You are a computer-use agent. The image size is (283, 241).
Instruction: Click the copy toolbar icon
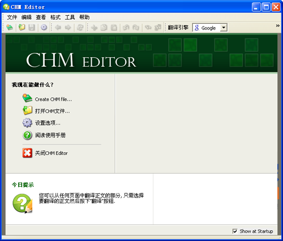(x=104, y=28)
